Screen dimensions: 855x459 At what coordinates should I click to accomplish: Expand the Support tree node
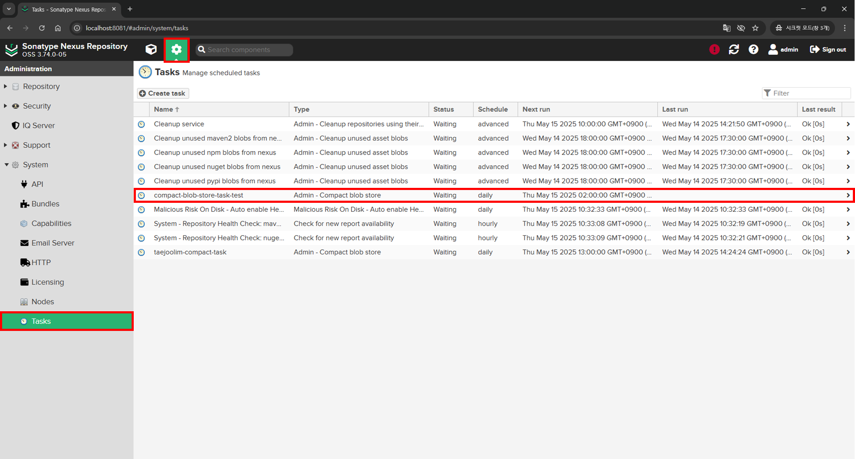click(6, 145)
